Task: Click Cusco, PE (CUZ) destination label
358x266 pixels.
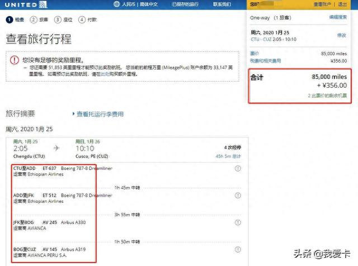Action: [x=92, y=156]
